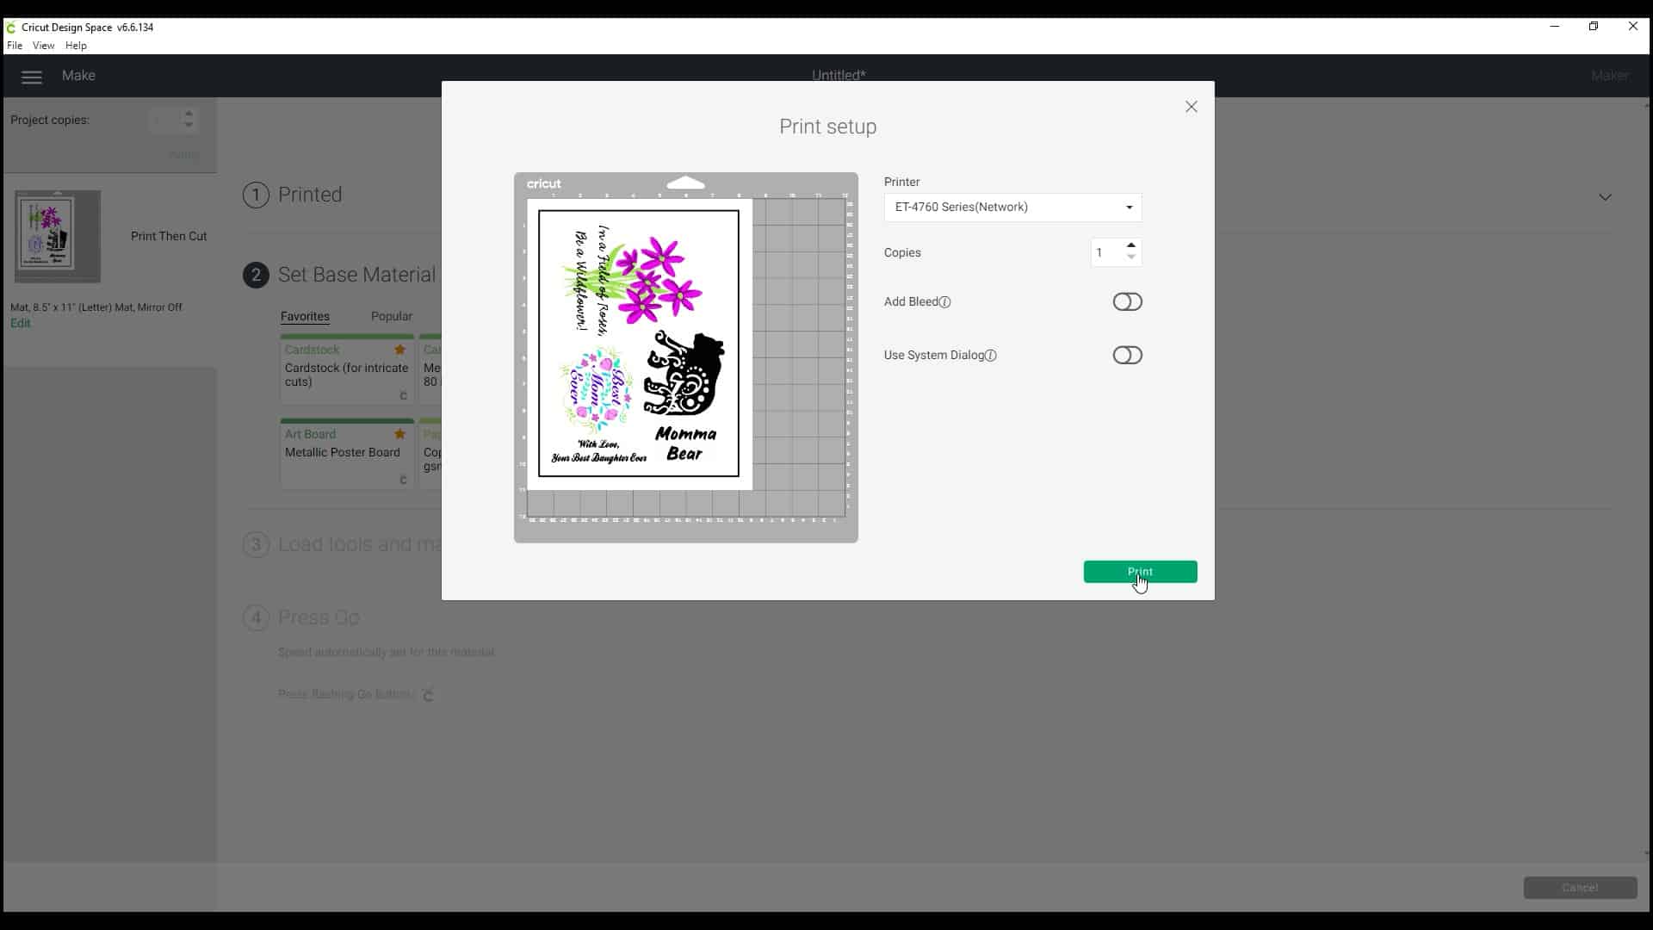Image resolution: width=1653 pixels, height=930 pixels.
Task: Select the Favorites materials tab
Action: pos(305,316)
